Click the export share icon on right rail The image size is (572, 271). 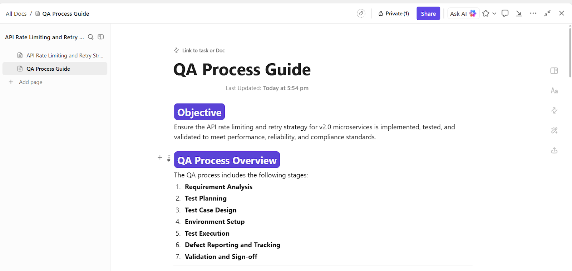(x=554, y=151)
